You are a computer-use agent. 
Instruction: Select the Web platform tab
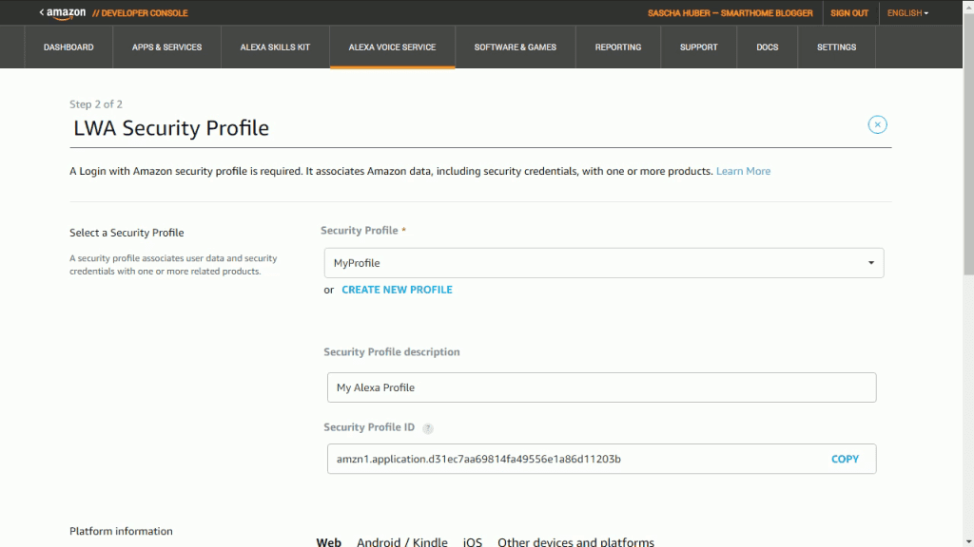tap(328, 542)
